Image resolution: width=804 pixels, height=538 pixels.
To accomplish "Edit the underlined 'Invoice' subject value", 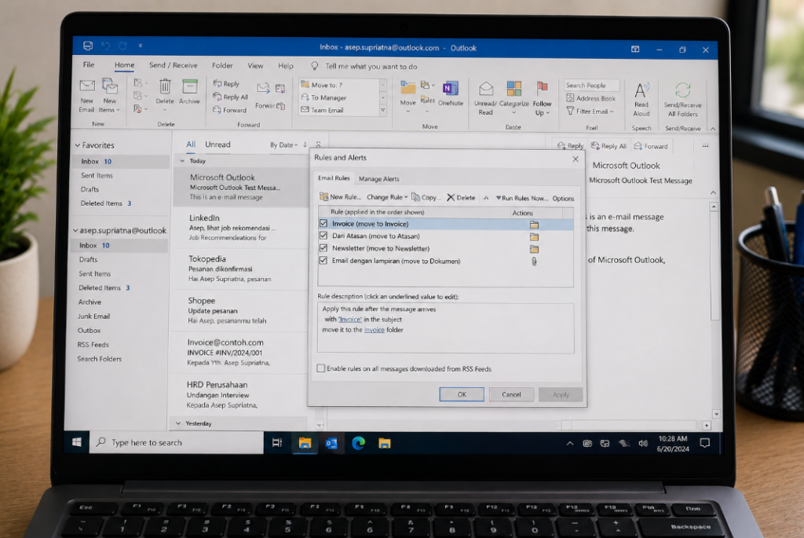I will tap(349, 319).
